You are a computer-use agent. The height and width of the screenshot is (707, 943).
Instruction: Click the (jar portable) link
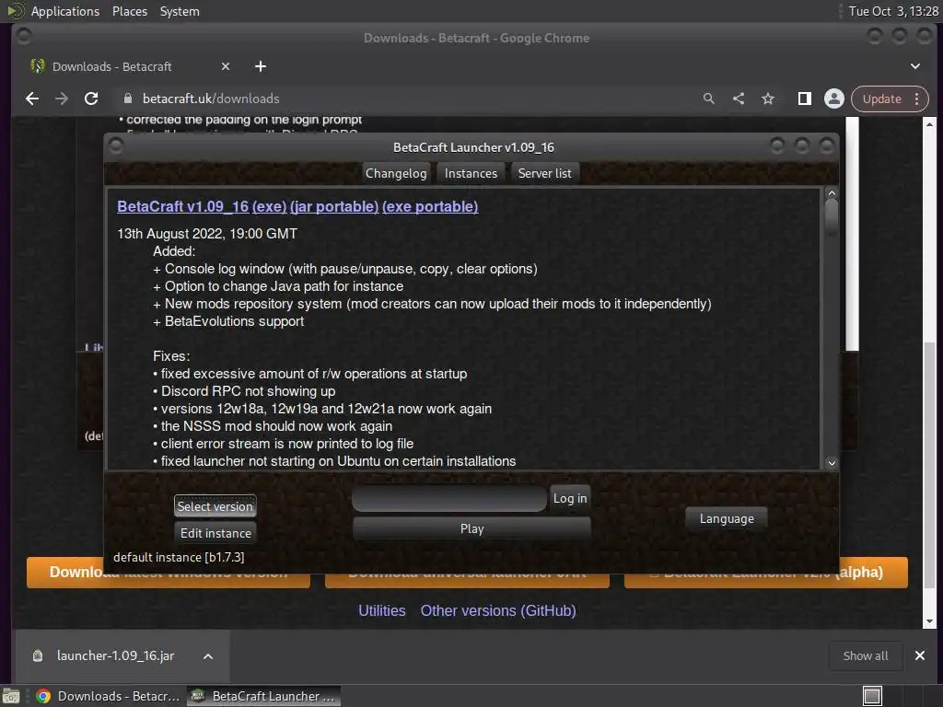point(334,206)
